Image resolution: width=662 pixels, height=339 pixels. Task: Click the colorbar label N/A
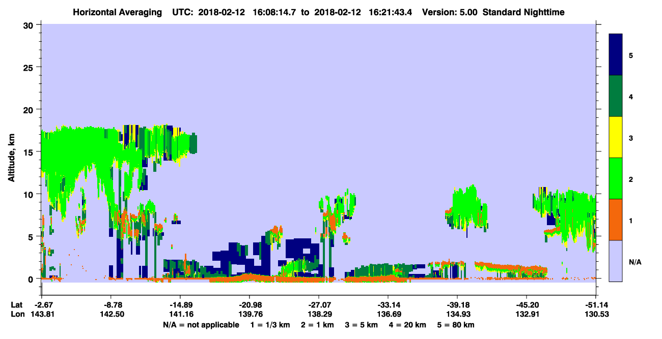coord(635,262)
